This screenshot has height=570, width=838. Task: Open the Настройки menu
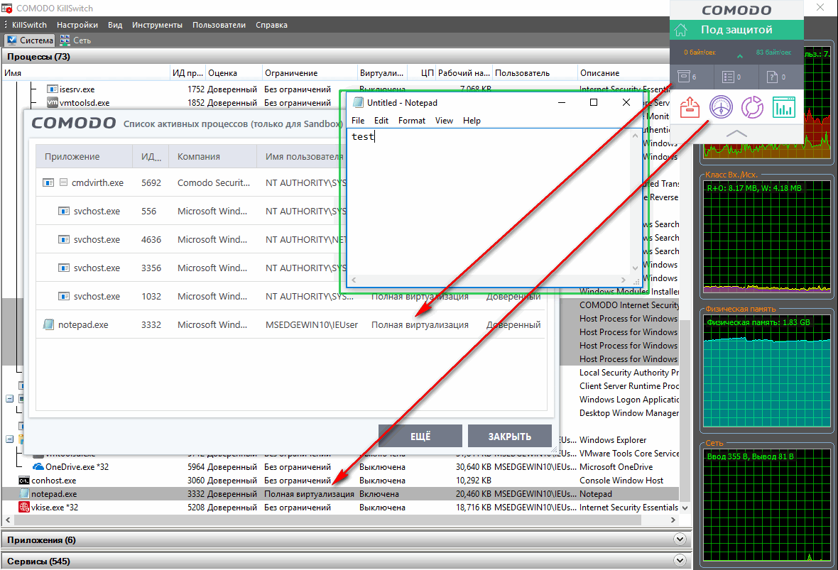coord(77,25)
